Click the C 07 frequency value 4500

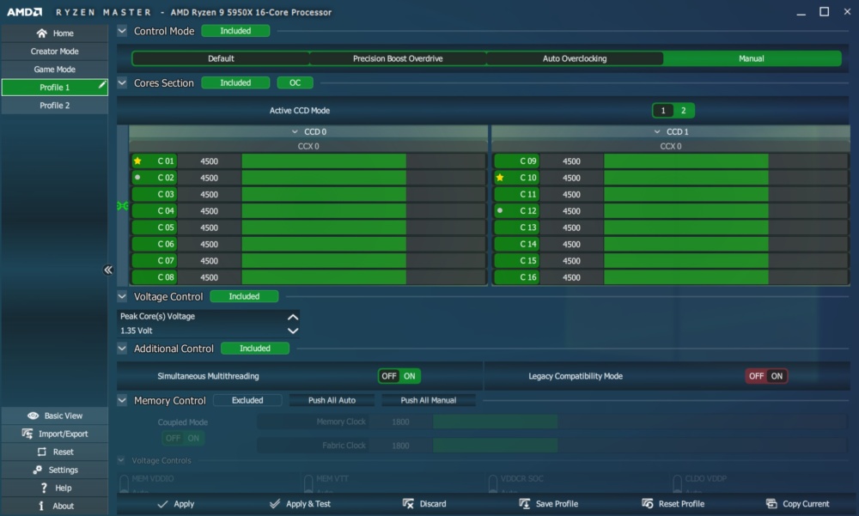pyautogui.click(x=210, y=261)
